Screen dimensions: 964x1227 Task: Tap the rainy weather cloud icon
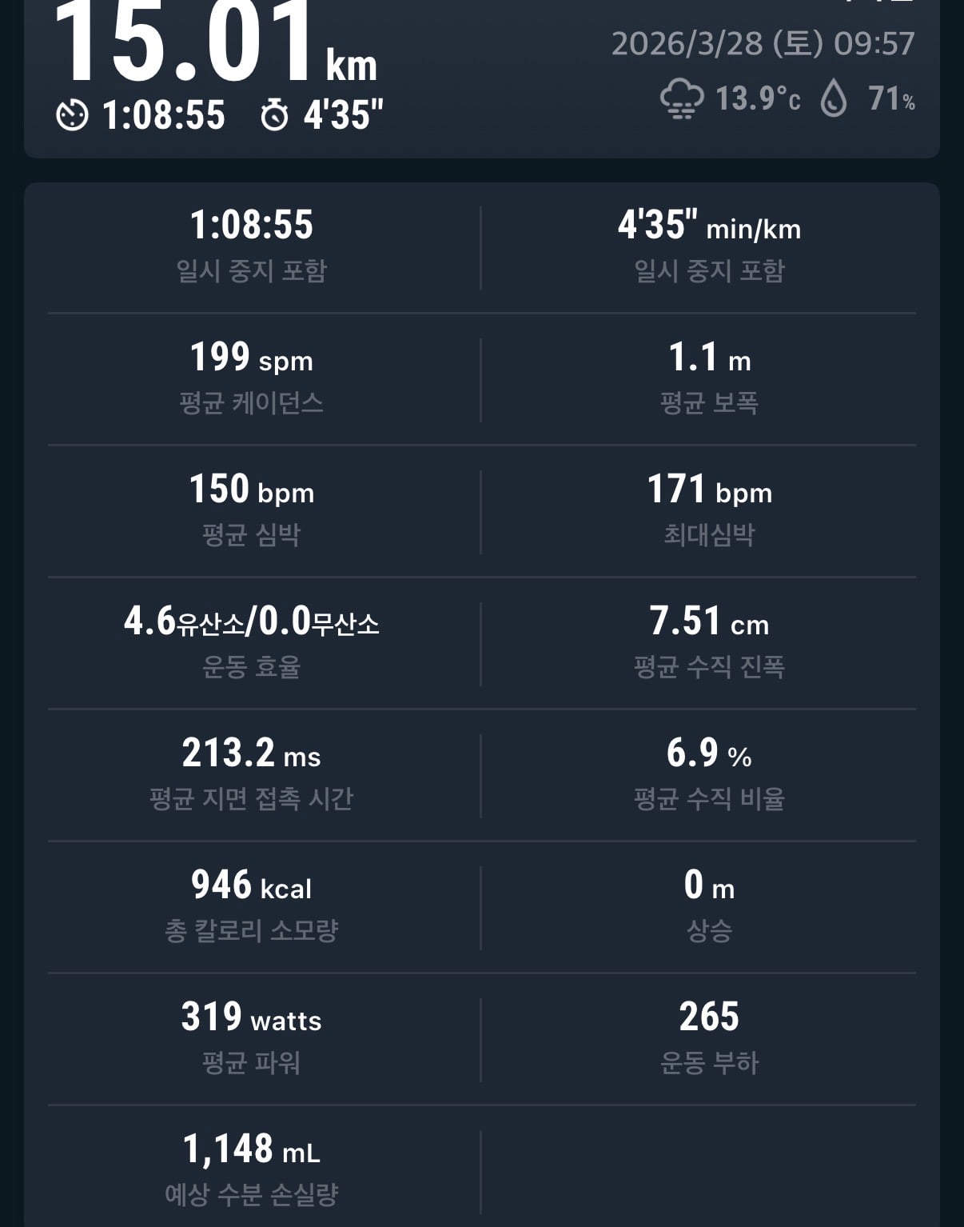coord(682,100)
